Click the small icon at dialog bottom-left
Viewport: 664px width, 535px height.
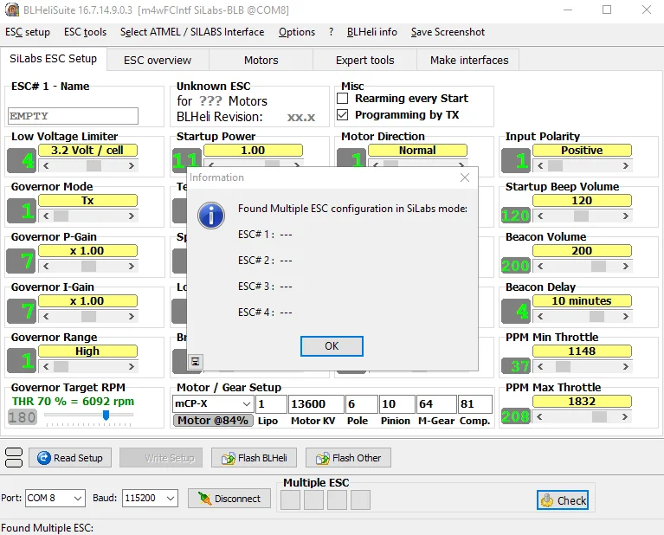point(196,361)
